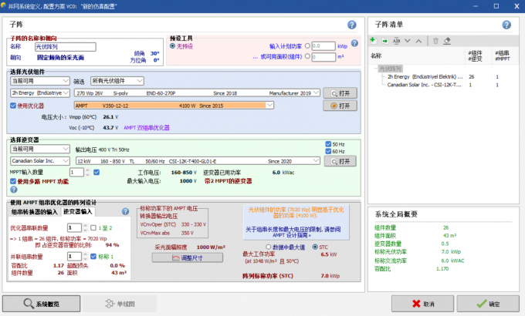Click the duplicate sub-array icon with green arrow
The width and height of the screenshot is (525, 316).
click(385, 41)
